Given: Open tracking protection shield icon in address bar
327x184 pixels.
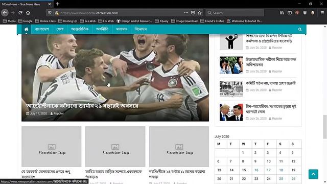Looking at the screenshot, I should click(50, 13).
